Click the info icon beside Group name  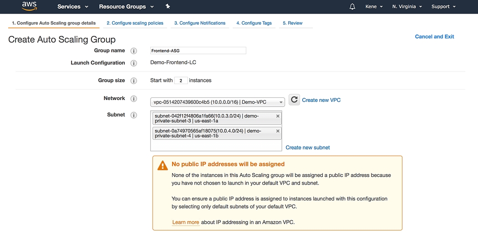pyautogui.click(x=134, y=51)
